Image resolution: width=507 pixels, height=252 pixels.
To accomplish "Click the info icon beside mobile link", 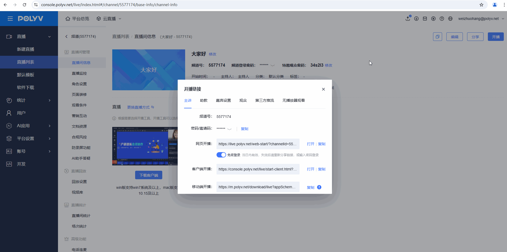I will tap(319, 187).
